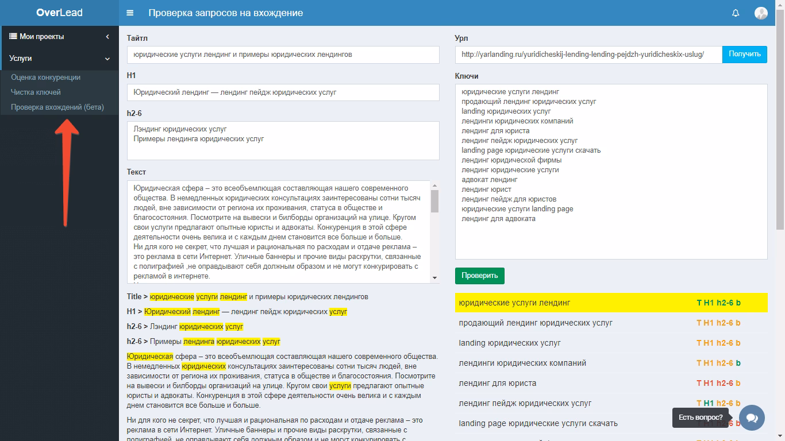Image resolution: width=785 pixels, height=441 pixels.
Task: Click the OverLead logo
Action: point(59,13)
